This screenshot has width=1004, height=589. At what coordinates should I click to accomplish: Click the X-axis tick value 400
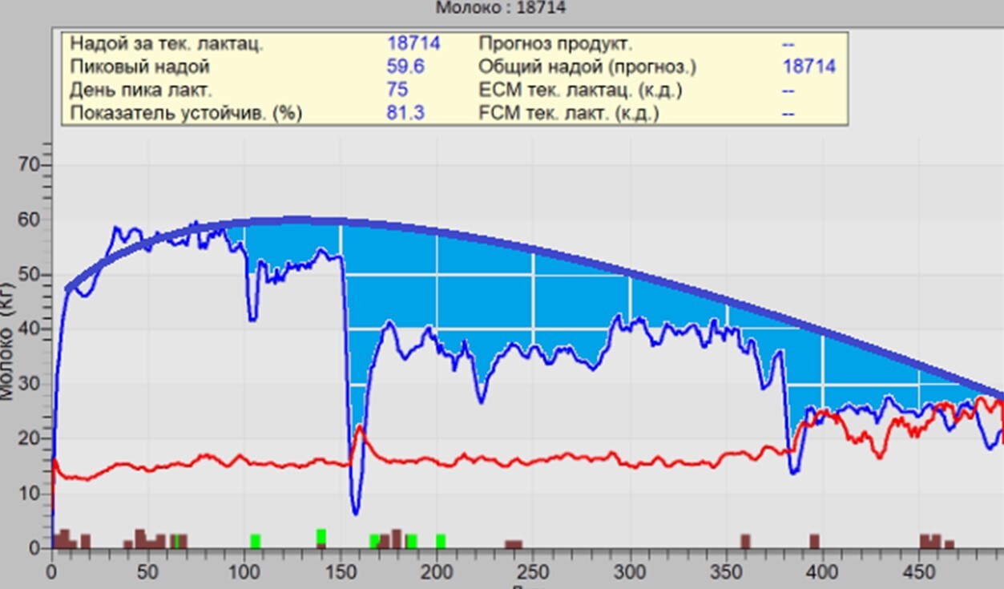point(822,573)
